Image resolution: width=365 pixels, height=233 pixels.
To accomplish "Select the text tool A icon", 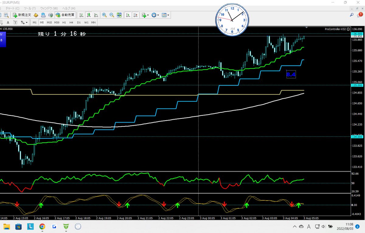I will (8, 23).
